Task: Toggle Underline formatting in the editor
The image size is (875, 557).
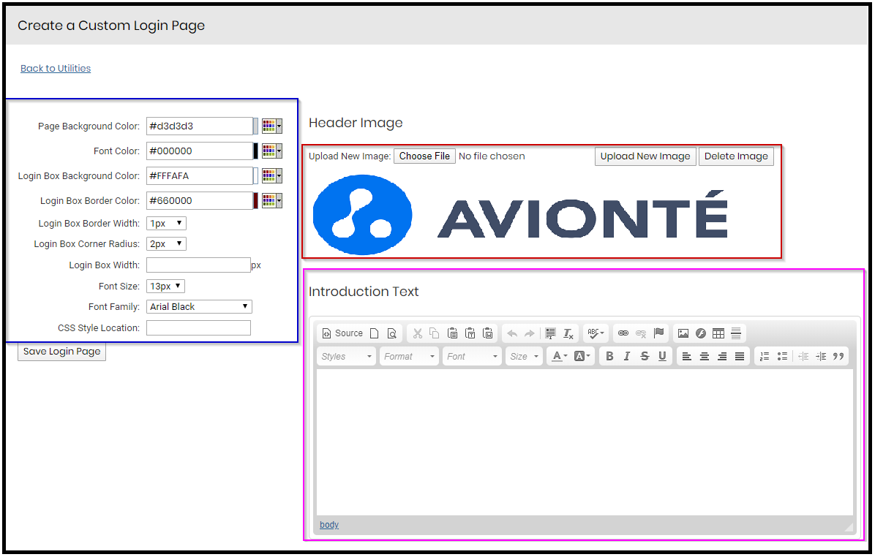Action: tap(662, 357)
